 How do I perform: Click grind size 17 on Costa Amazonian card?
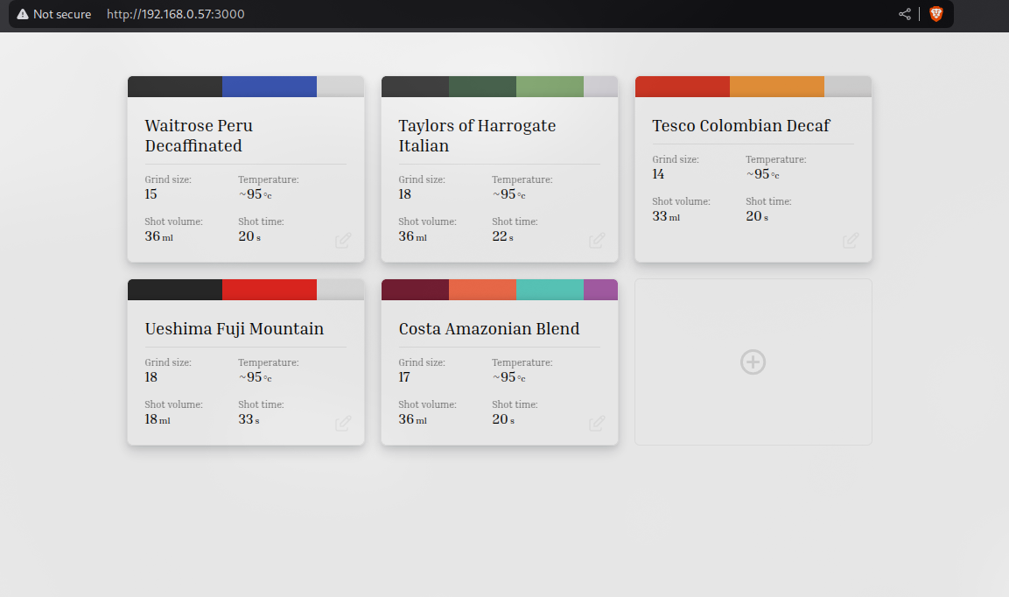click(404, 377)
